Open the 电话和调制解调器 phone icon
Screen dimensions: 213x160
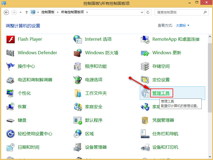point(10,80)
